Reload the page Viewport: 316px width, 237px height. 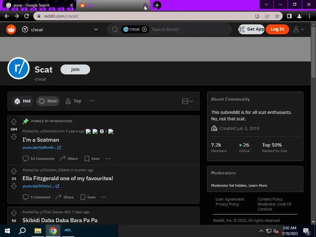(x=27, y=16)
